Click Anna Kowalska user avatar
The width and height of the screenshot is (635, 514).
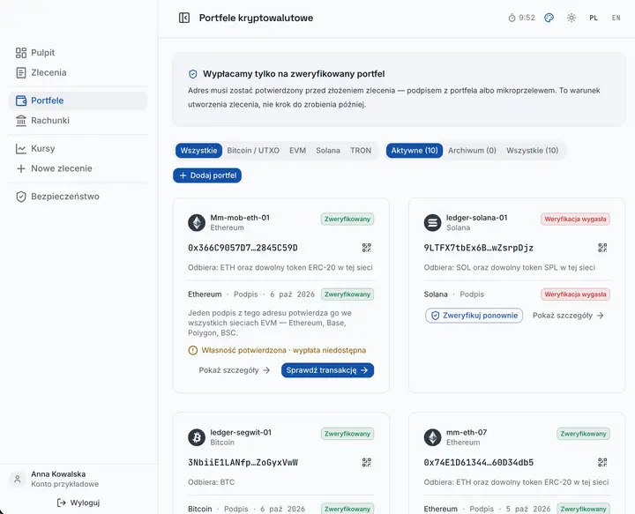click(x=18, y=480)
